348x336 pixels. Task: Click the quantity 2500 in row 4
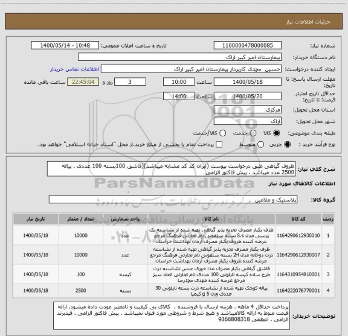[81, 290]
